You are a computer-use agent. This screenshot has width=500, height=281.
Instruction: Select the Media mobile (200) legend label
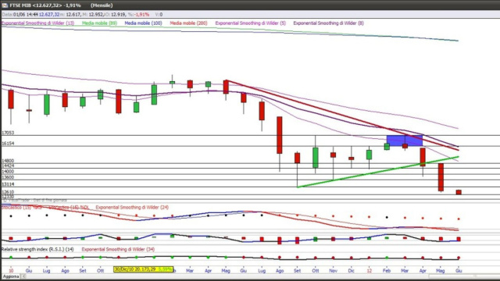click(x=188, y=23)
